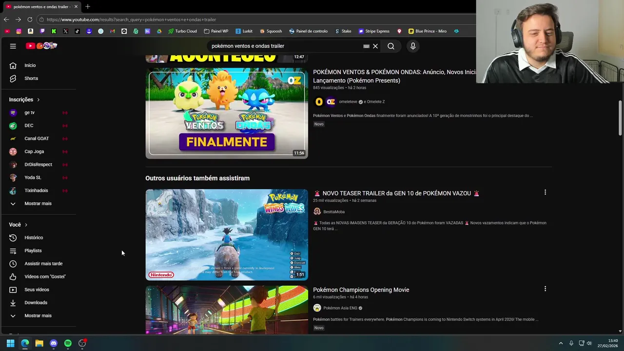Screen dimensions: 624x351
Task: Click the browser forward arrow
Action: [18, 19]
